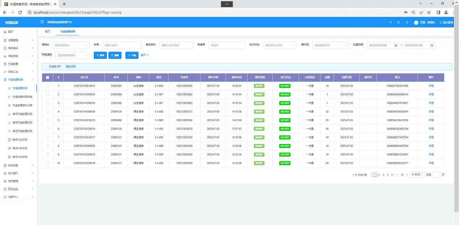Click the 帐号 input field
Image resolution: width=459 pixels, height=225 pixels.
coord(122,45)
